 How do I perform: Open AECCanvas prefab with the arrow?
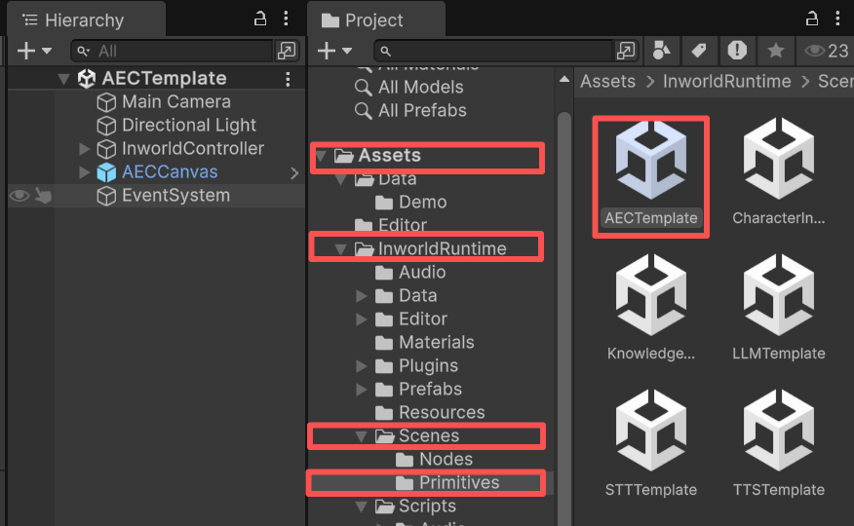pyautogui.click(x=294, y=173)
